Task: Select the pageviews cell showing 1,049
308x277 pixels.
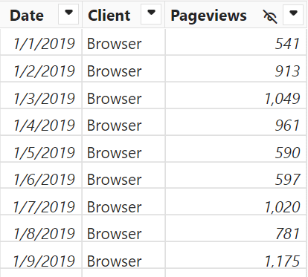Action: tap(236, 96)
